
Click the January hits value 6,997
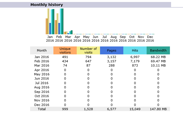coord(135,57)
